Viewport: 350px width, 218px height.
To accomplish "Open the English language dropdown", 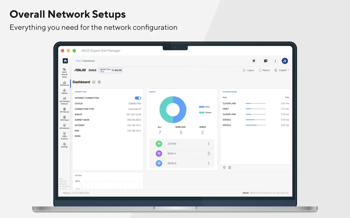I will (282, 70).
